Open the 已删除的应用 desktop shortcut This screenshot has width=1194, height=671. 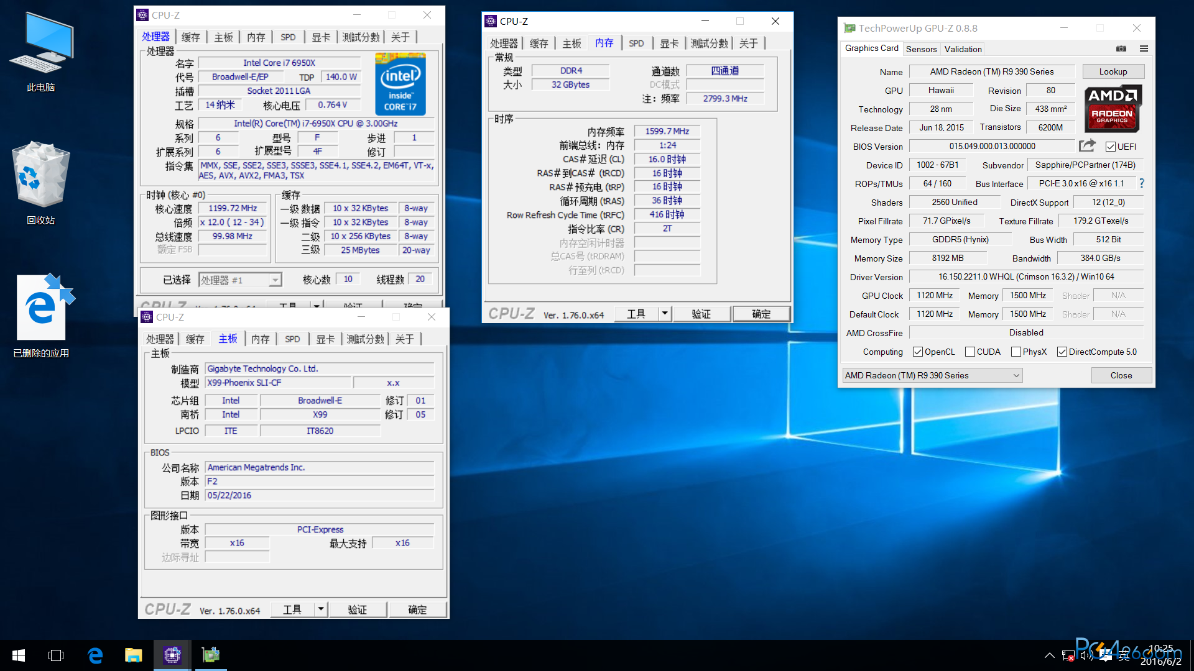tap(41, 316)
